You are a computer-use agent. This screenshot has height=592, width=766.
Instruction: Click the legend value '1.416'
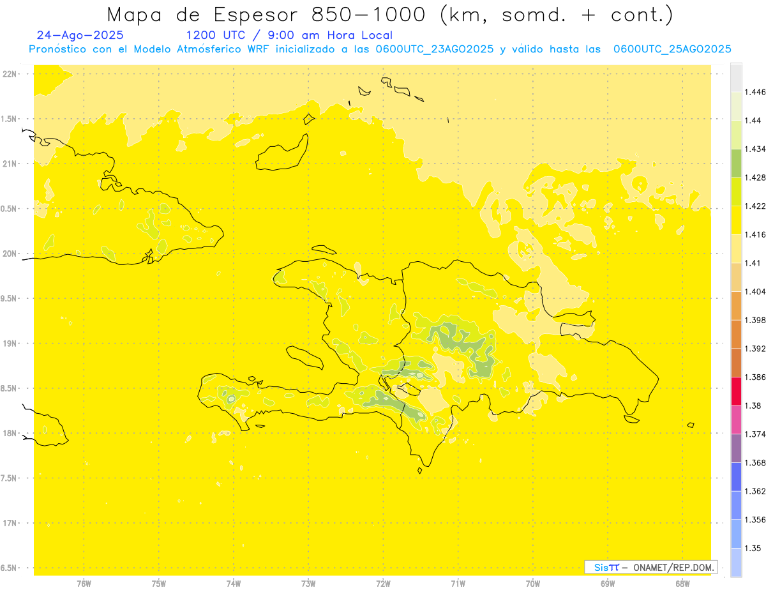coord(756,234)
